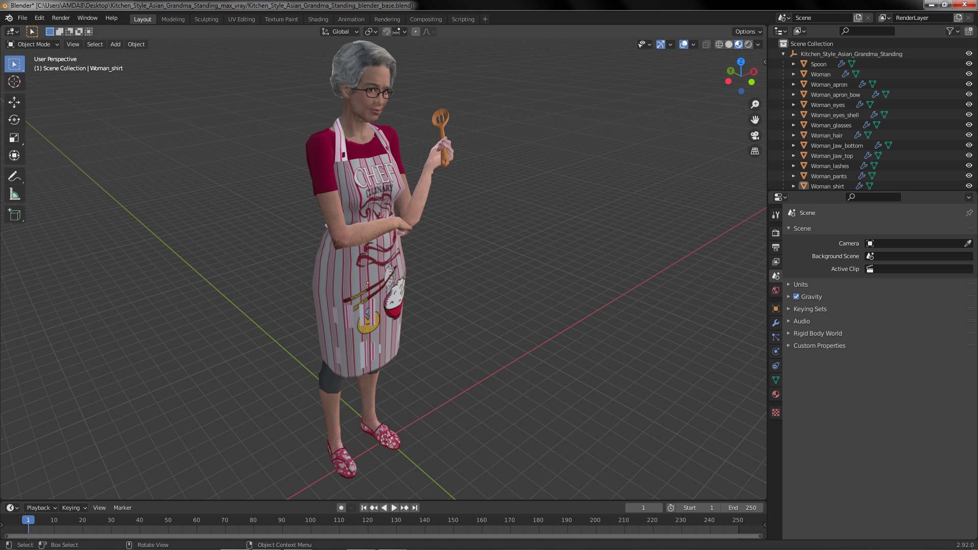Viewport: 978px width, 550px height.
Task: Select the Rotate tool
Action: coord(14,120)
